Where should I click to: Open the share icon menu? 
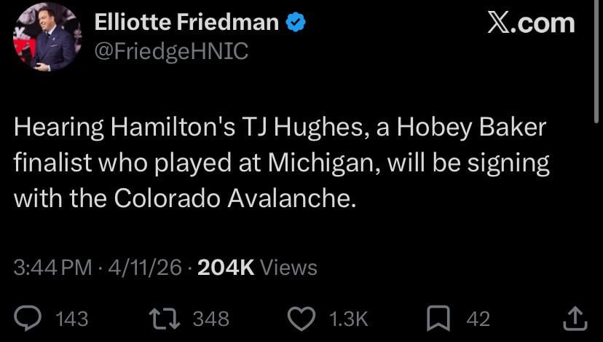click(x=575, y=319)
